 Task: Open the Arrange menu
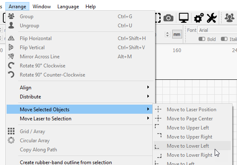[17, 7]
